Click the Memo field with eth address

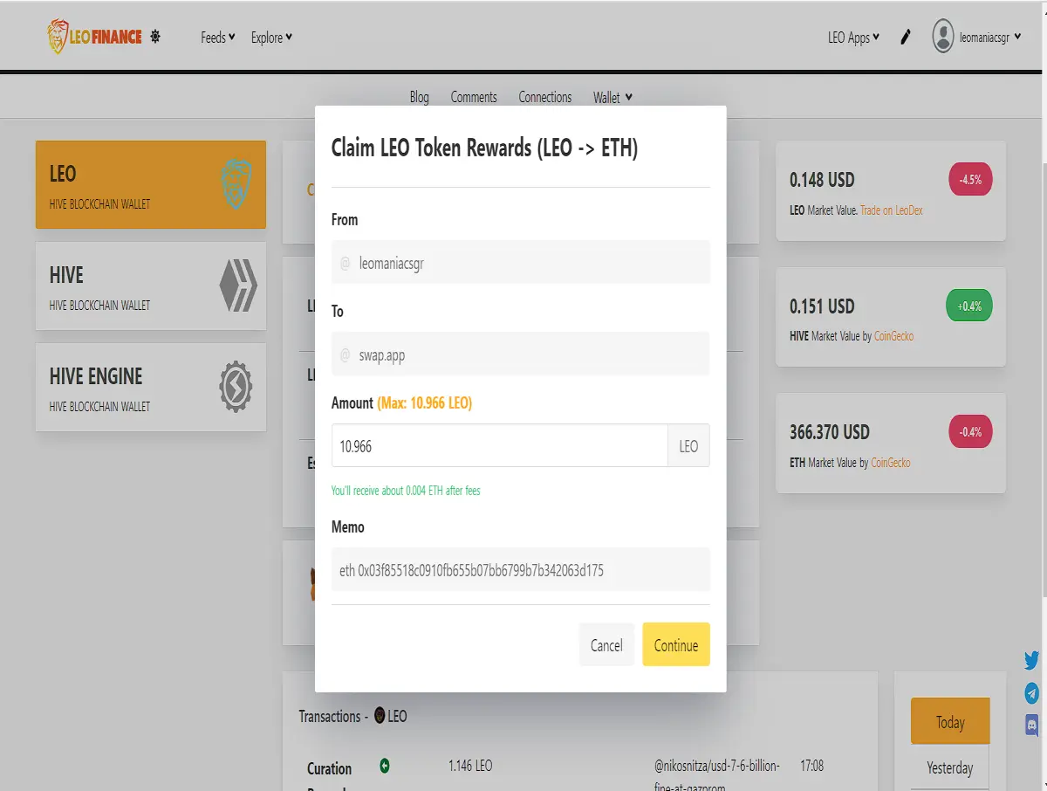click(521, 570)
